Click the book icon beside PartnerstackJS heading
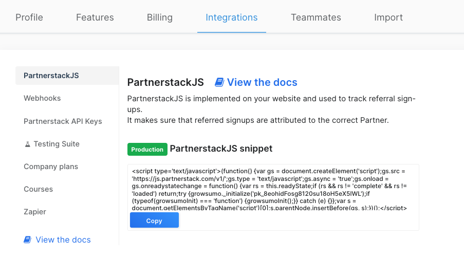The width and height of the screenshot is (464, 258). tap(219, 82)
